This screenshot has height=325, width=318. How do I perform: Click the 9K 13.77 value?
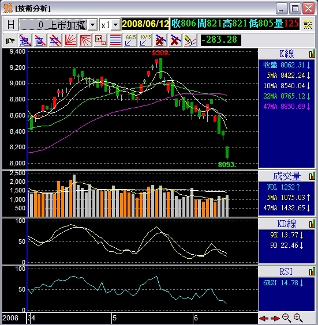tap(287, 235)
